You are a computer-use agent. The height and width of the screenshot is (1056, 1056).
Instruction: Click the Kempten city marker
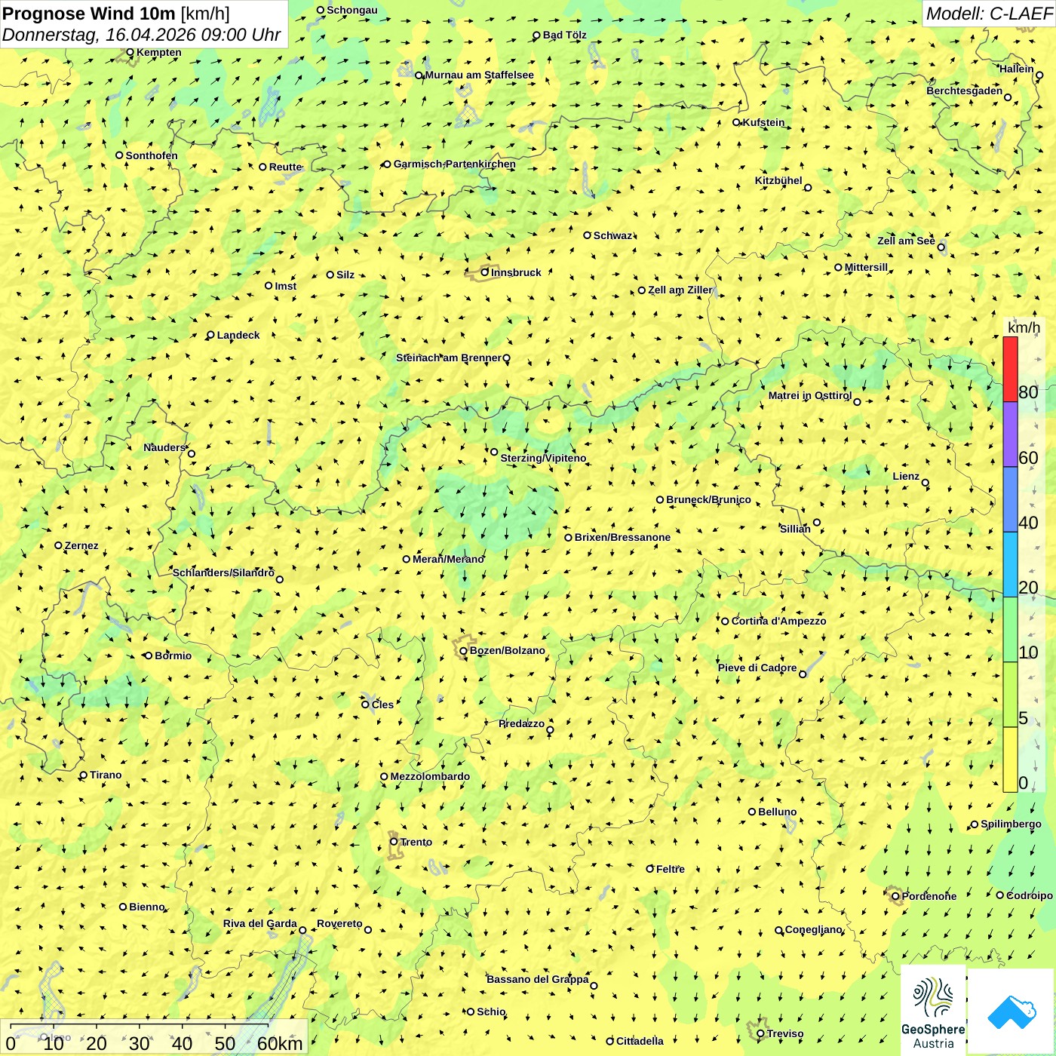[130, 52]
